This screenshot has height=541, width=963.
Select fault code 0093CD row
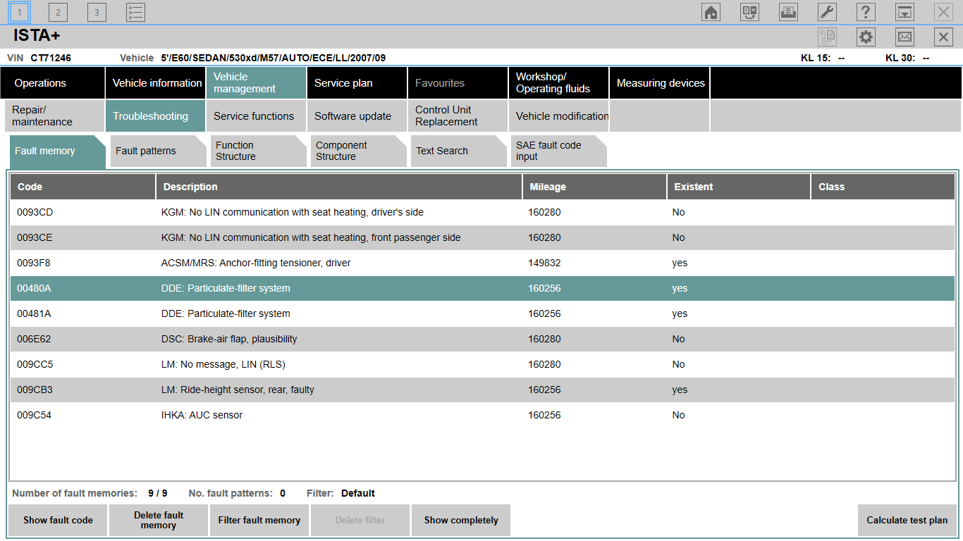pyautogui.click(x=483, y=212)
